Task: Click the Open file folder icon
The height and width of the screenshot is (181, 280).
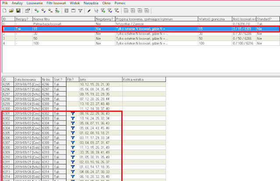Action: pos(11,10)
